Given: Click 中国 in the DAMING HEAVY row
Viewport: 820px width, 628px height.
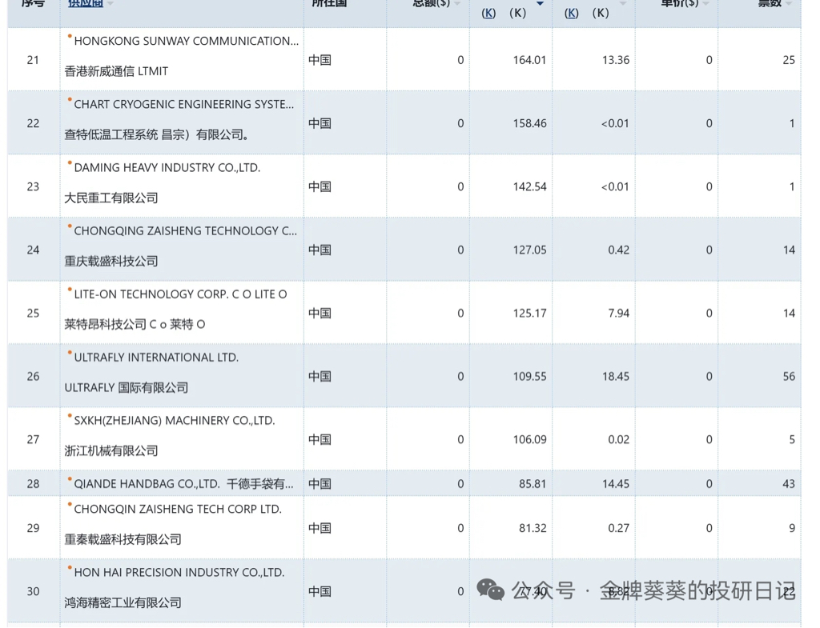Looking at the screenshot, I should click(320, 186).
